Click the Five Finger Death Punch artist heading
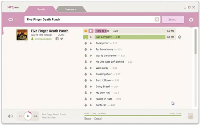The height and width of the screenshot is (125, 200). (49, 31)
